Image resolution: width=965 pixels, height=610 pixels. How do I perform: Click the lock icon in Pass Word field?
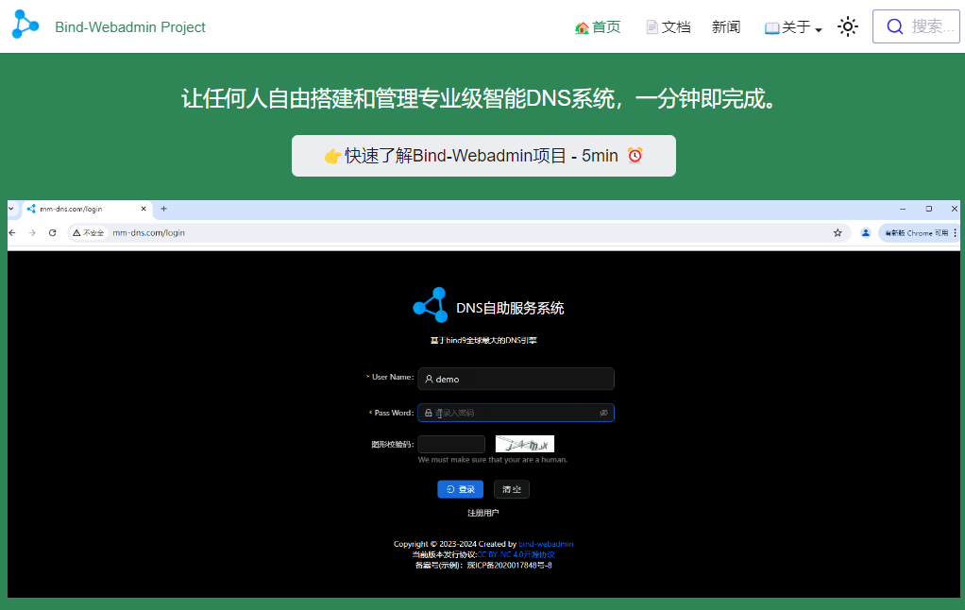click(x=429, y=413)
